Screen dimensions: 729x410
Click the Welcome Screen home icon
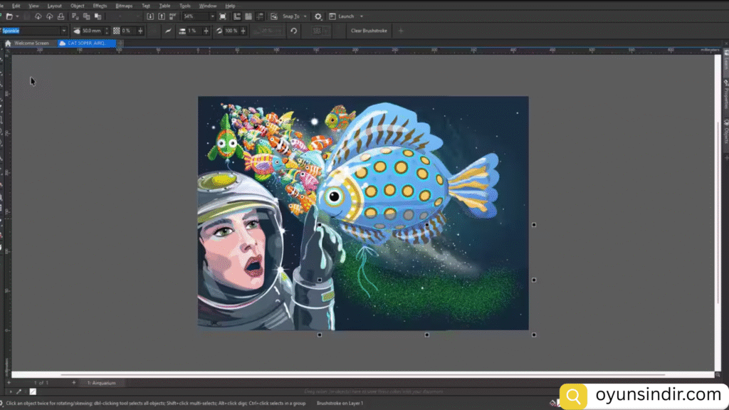pyautogui.click(x=8, y=43)
